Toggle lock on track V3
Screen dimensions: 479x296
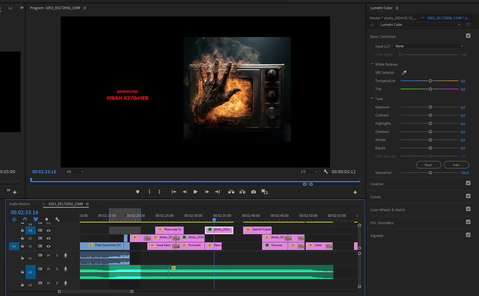[22, 230]
